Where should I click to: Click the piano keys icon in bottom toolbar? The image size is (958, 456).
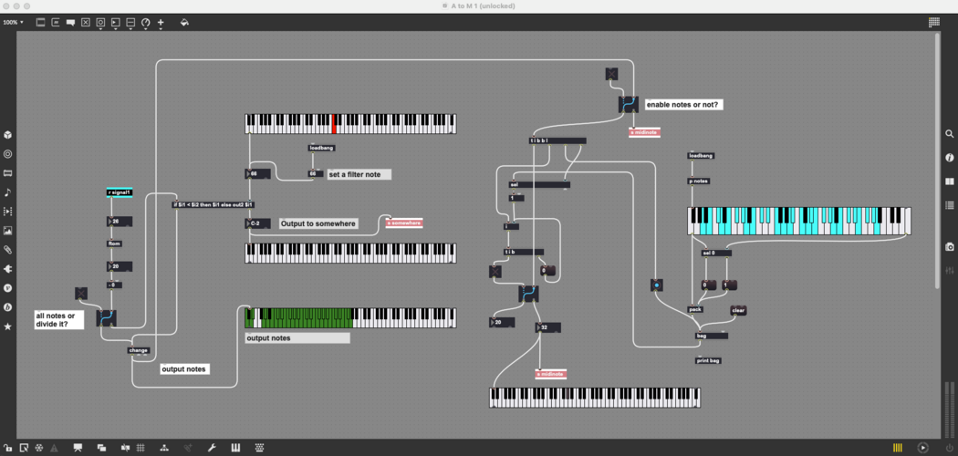pyautogui.click(x=235, y=448)
